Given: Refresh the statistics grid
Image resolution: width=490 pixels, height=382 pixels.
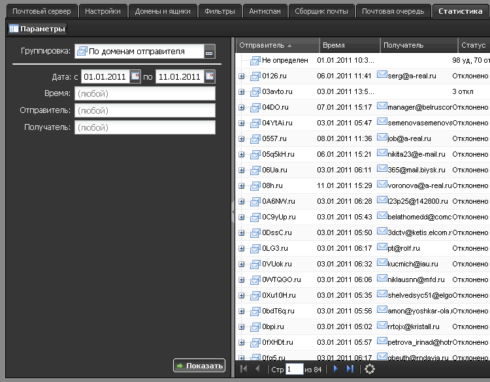Looking at the screenshot, I should [x=370, y=369].
